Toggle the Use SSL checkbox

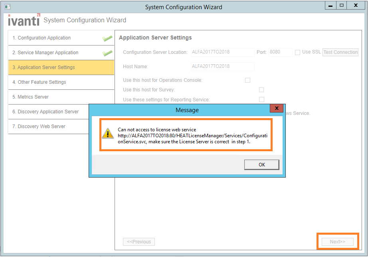[x=297, y=52]
